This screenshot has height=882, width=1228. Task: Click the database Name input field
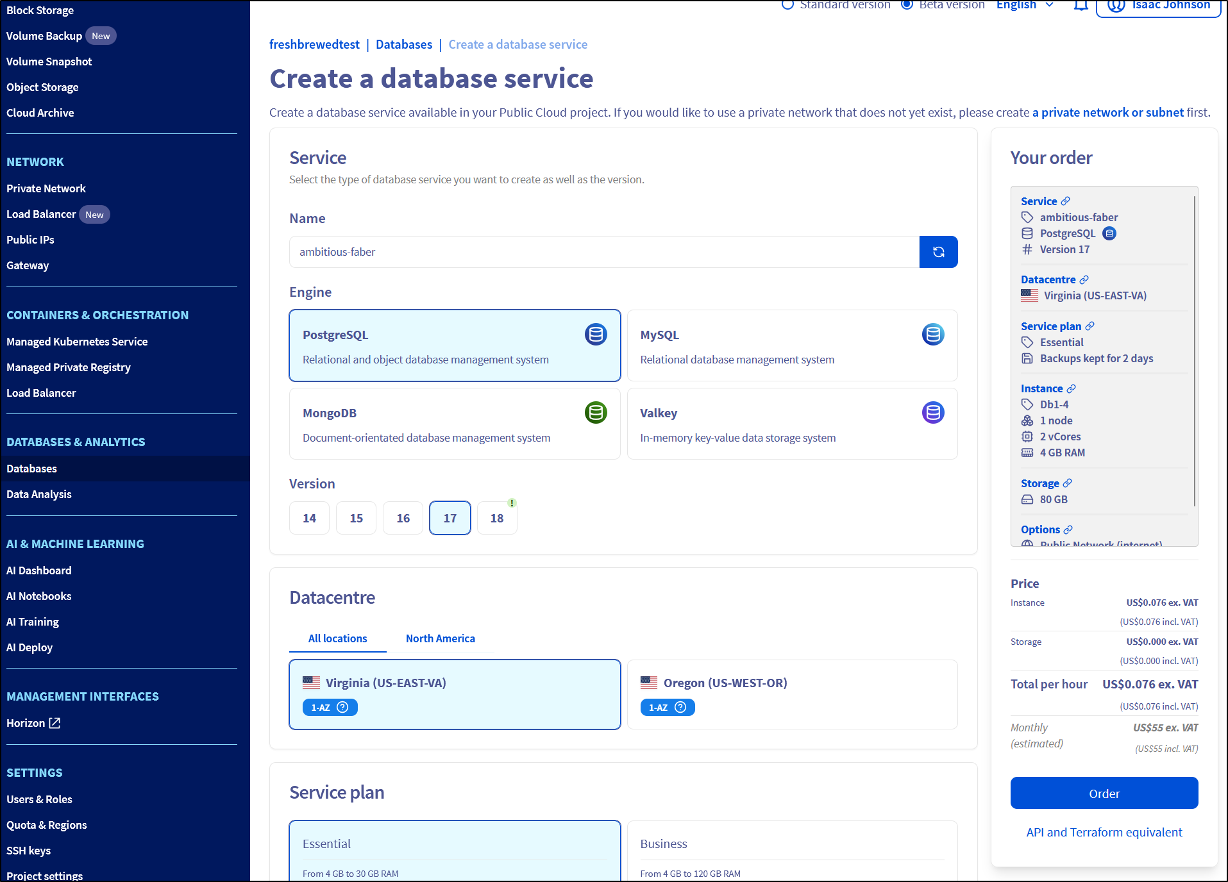[x=603, y=252]
